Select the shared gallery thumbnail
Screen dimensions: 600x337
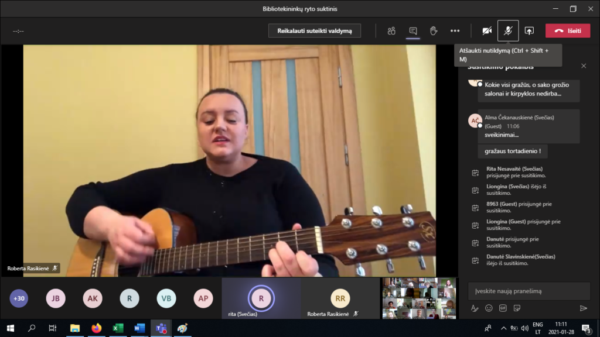coord(419,298)
